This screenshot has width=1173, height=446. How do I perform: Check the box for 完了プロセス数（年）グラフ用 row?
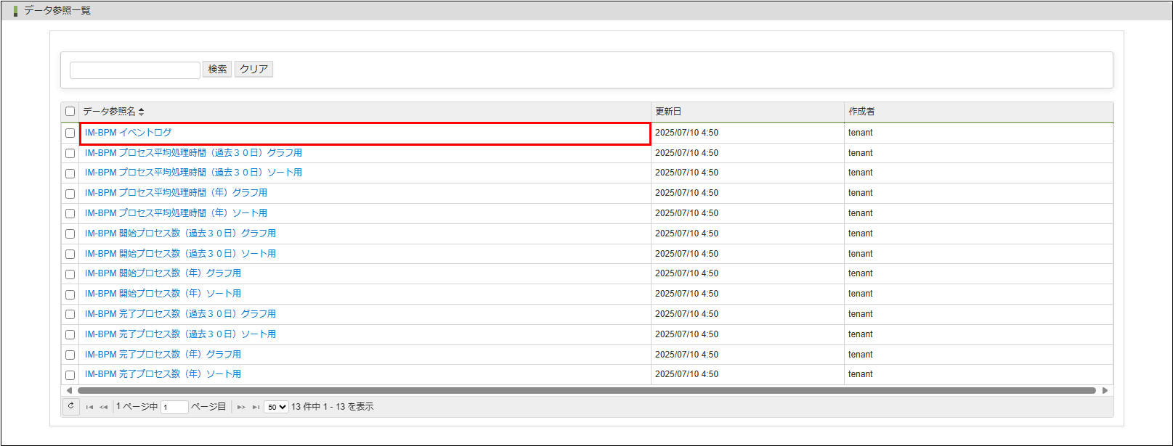click(x=70, y=355)
